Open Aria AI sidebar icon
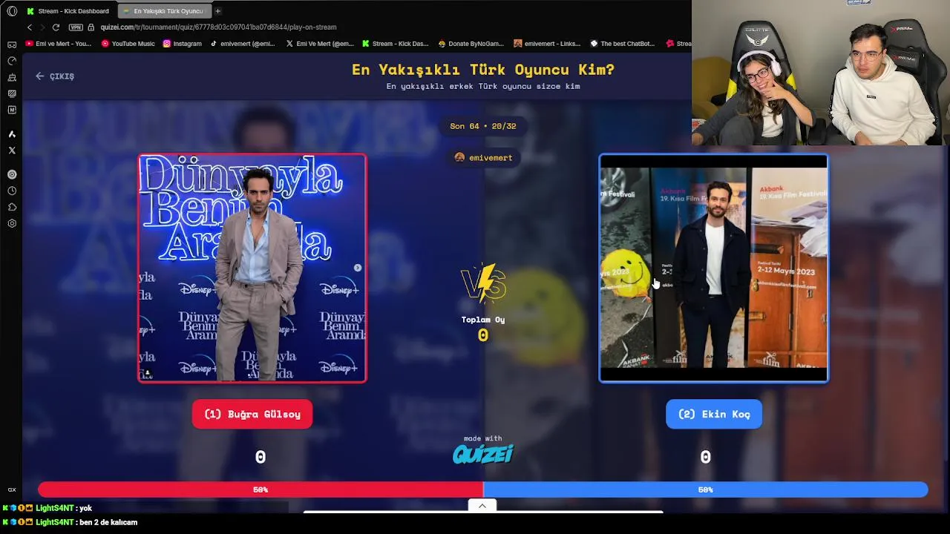The height and width of the screenshot is (534, 950). (x=12, y=134)
